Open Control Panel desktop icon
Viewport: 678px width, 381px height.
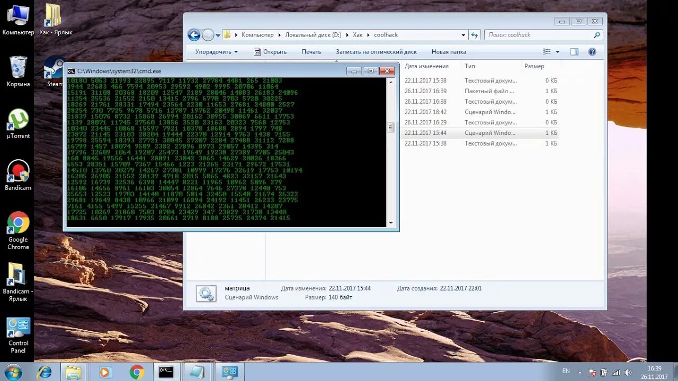(18, 335)
